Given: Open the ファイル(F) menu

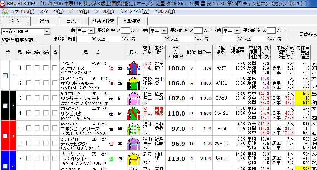Looking at the screenshot, I should click(x=22, y=11).
